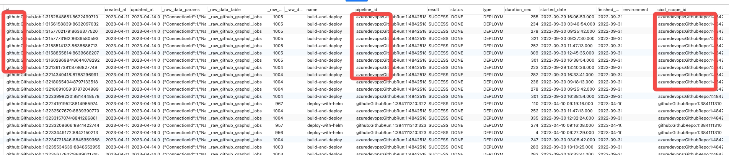Screen dimensions: 729x155
Task: Select the _raw_data_table column header
Action: [224, 10]
